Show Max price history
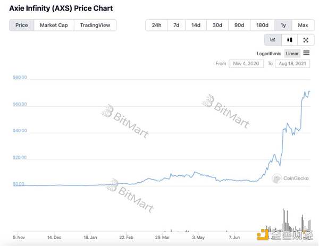Image resolution: width=319 pixels, height=246 pixels. point(303,25)
